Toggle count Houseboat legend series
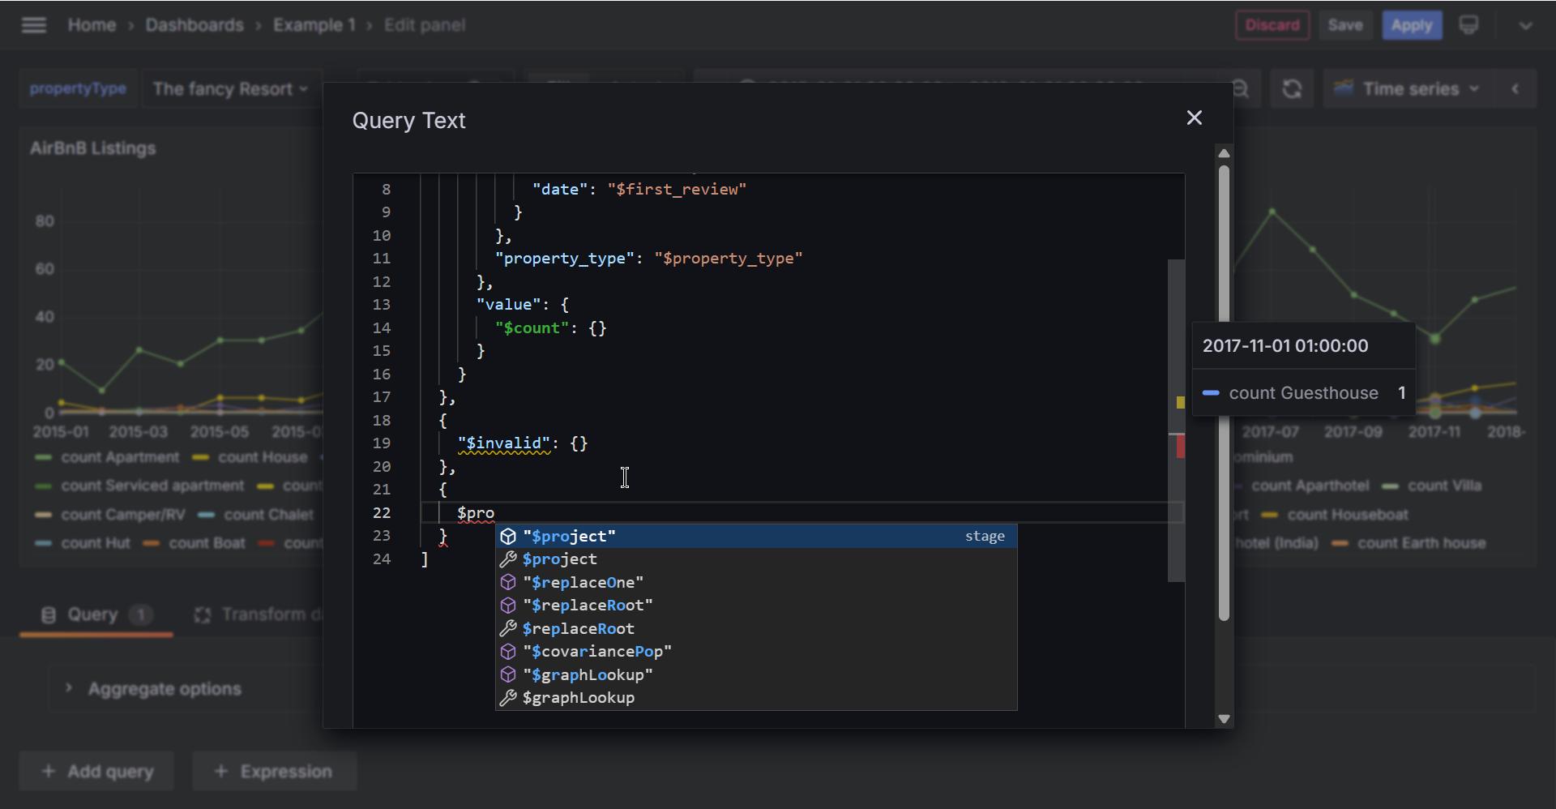This screenshot has width=1556, height=809. coord(1347,516)
